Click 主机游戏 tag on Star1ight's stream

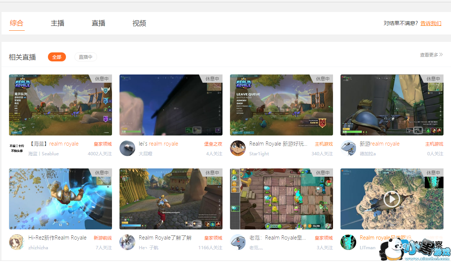click(324, 144)
